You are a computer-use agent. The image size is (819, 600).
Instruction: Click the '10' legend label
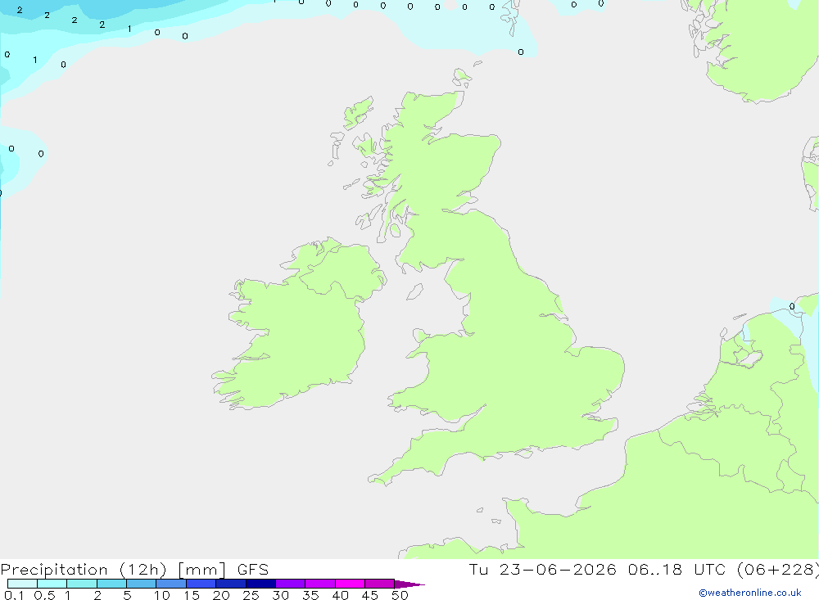(x=162, y=595)
